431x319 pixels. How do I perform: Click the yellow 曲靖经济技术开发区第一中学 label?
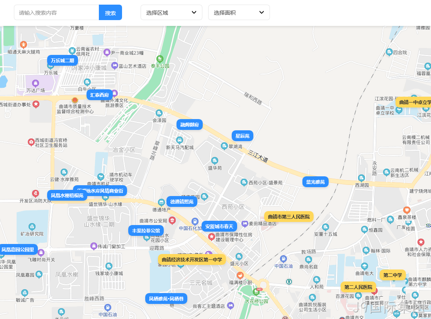[x=192, y=259]
